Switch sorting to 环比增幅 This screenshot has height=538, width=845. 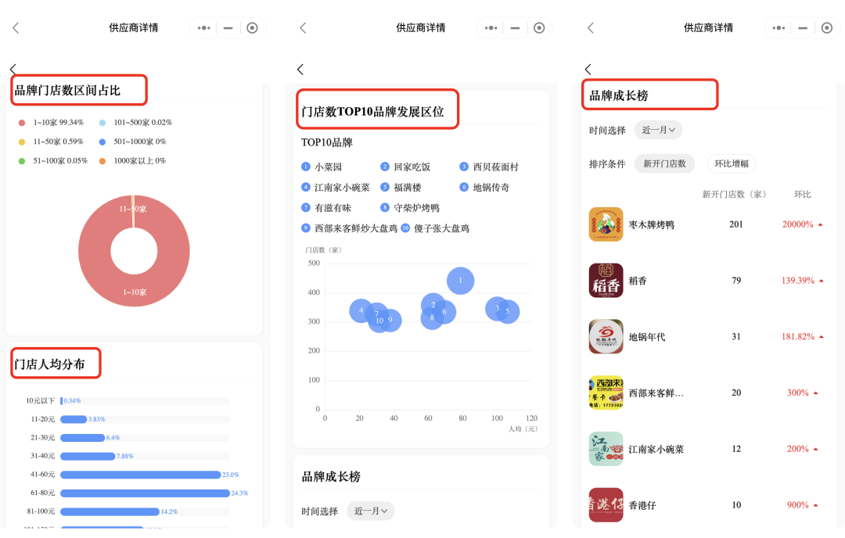coord(731,164)
